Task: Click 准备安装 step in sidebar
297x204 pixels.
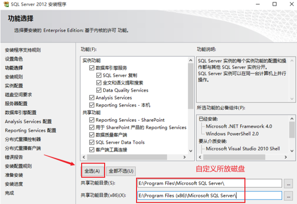Action: (14, 175)
